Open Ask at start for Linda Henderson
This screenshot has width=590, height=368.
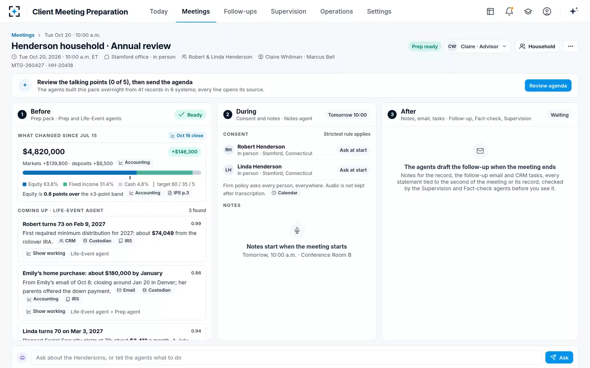[x=353, y=170]
